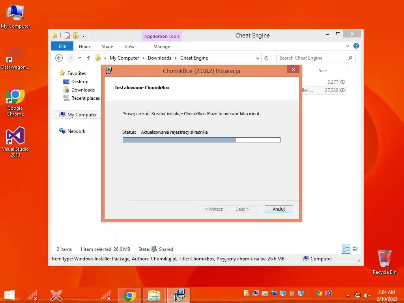The width and height of the screenshot is (404, 303).
Task: Open network status tray icon
Action: (357, 295)
